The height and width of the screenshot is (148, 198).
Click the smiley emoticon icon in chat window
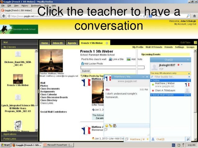pyautogui.click(x=107, y=126)
